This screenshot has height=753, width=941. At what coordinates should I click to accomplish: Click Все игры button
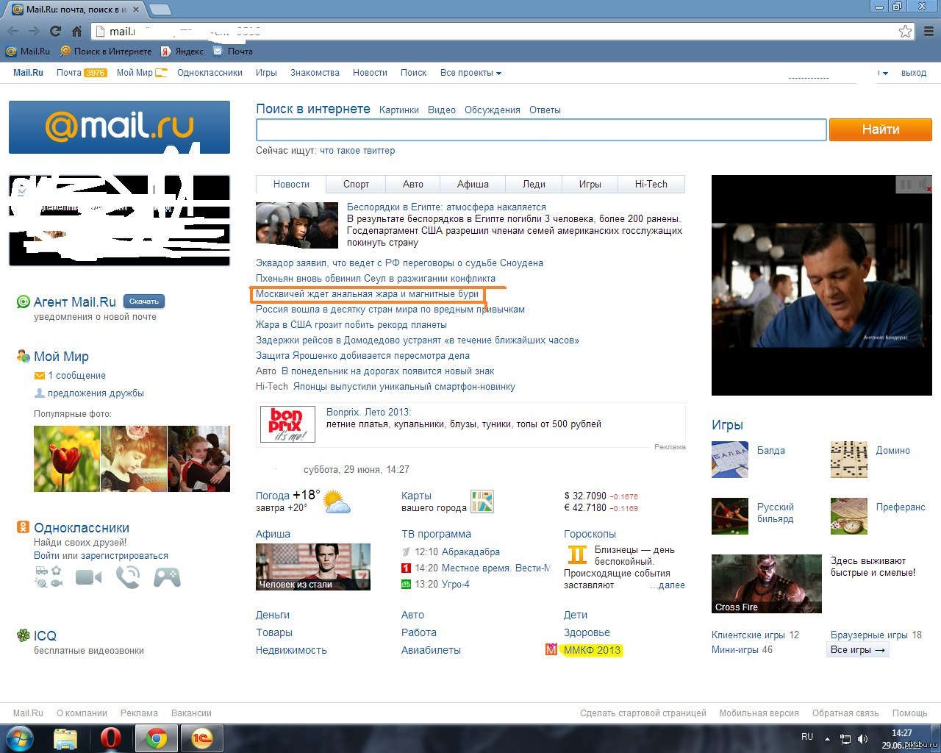tap(858, 650)
